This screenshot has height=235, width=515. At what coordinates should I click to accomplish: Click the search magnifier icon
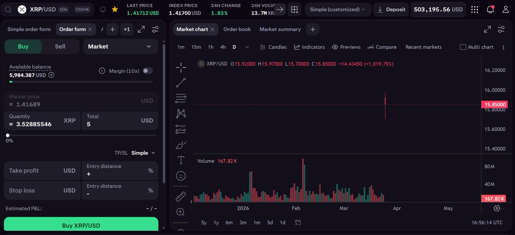[8, 9]
